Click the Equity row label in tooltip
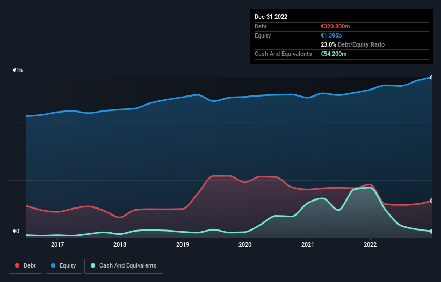The height and width of the screenshot is (282, 441). (x=263, y=35)
